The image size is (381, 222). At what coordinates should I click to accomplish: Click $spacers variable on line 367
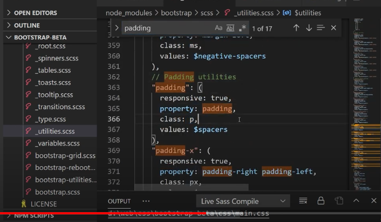tap(211, 129)
